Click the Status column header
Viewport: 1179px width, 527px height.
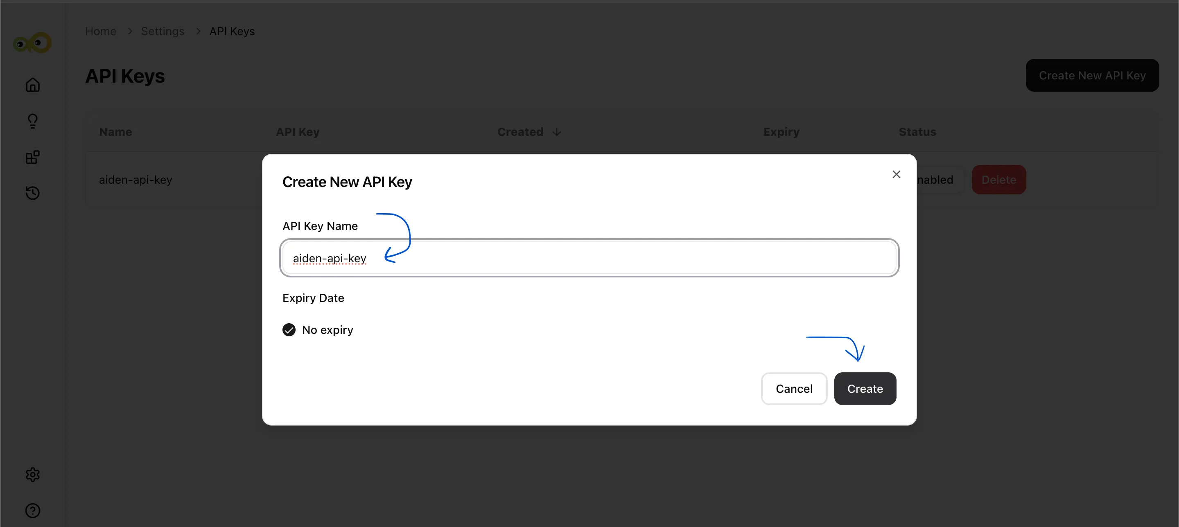[917, 132]
